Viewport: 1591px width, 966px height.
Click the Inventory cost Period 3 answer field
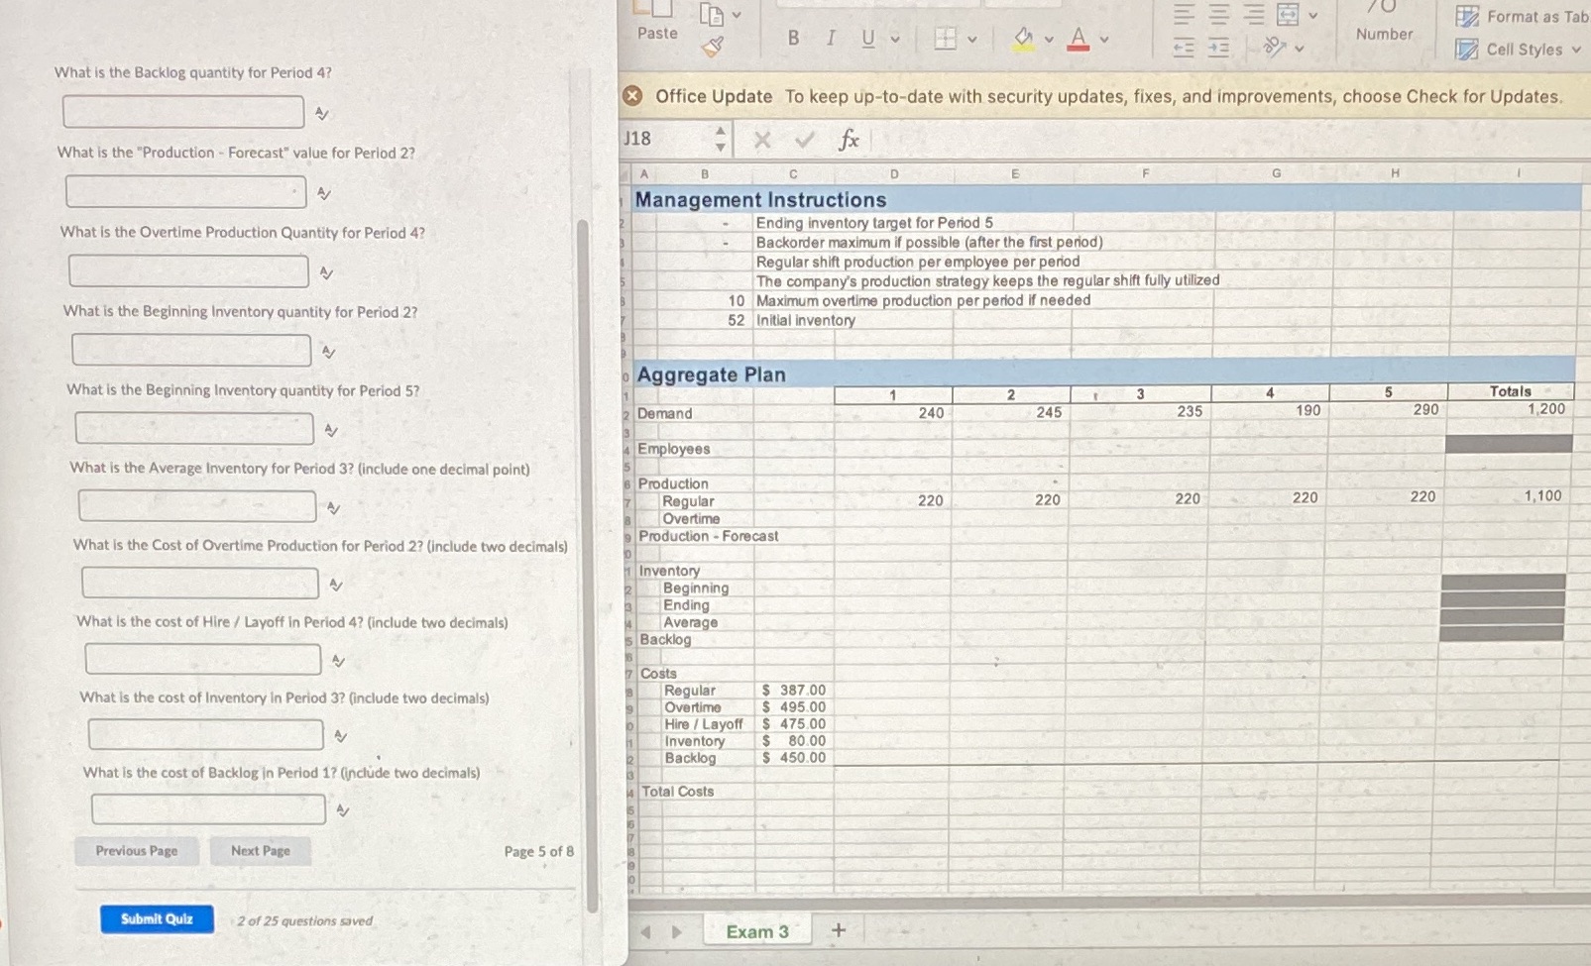[206, 734]
